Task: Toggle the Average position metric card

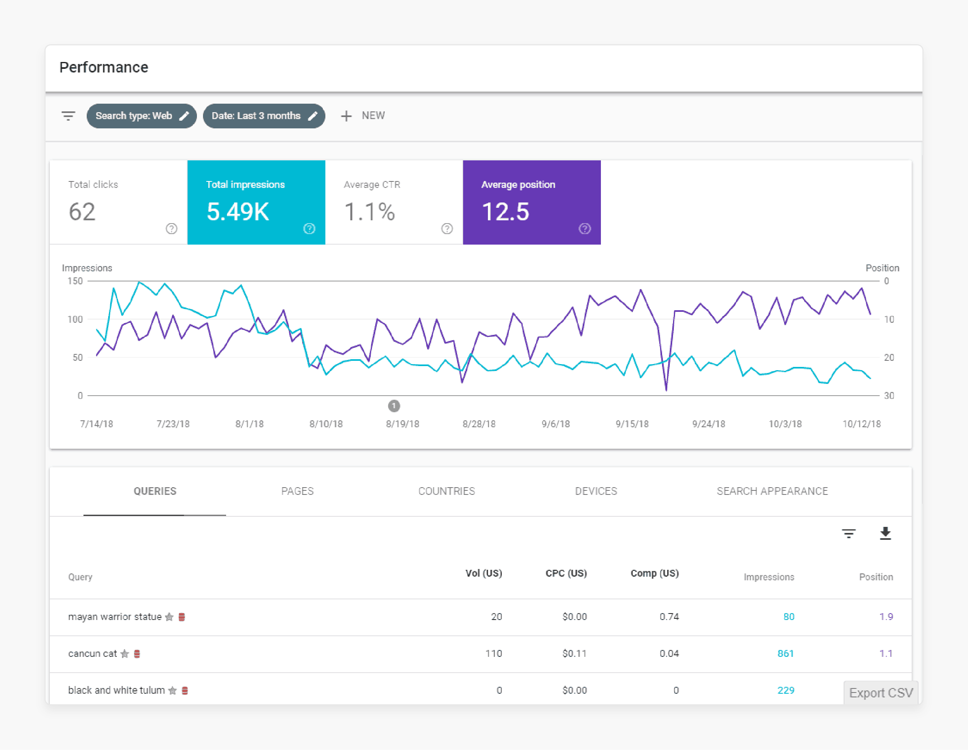Action: tap(532, 202)
